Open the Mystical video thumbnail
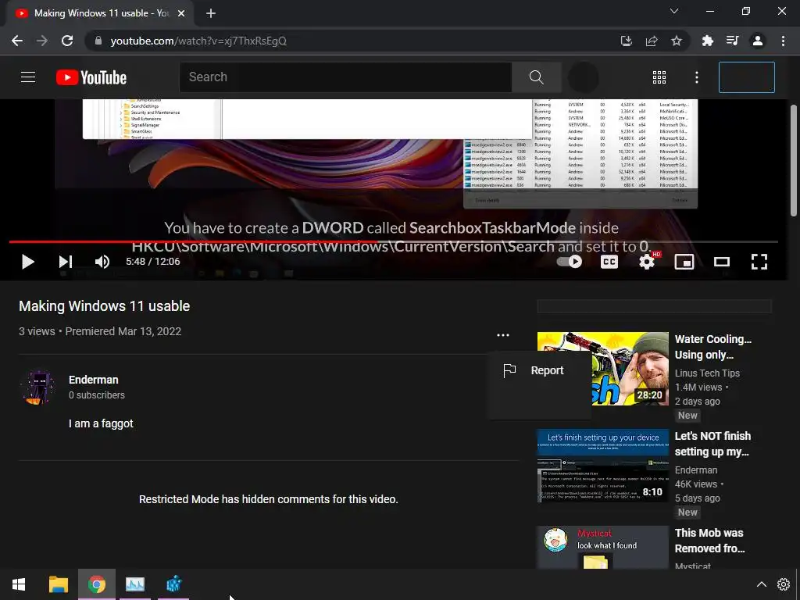This screenshot has height=600, width=800. [x=602, y=548]
